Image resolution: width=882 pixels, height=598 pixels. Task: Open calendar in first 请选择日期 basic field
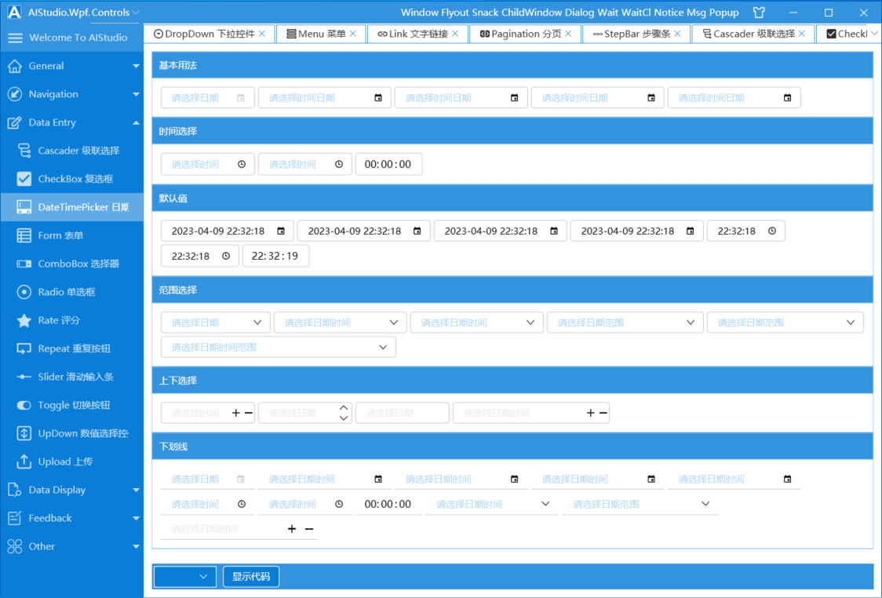click(241, 98)
